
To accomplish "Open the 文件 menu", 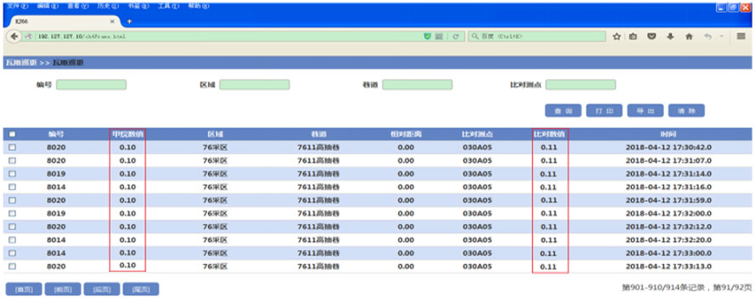I will click(x=17, y=7).
